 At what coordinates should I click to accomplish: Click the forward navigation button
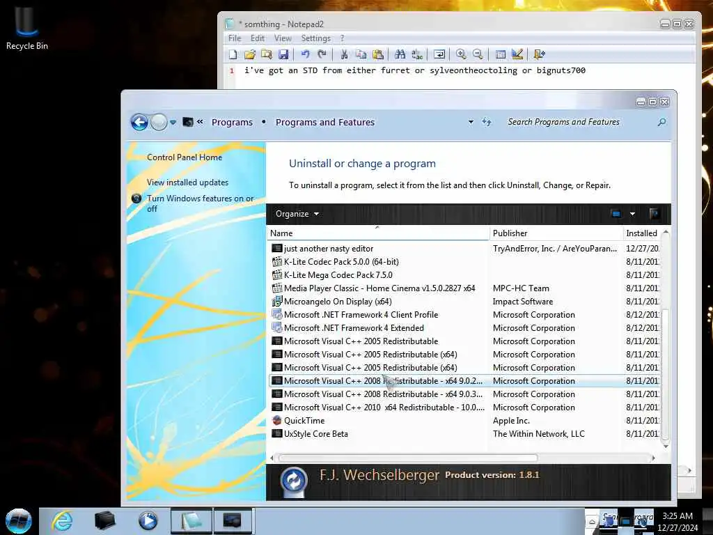point(159,122)
